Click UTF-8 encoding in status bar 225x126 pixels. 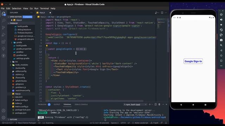[123, 123]
